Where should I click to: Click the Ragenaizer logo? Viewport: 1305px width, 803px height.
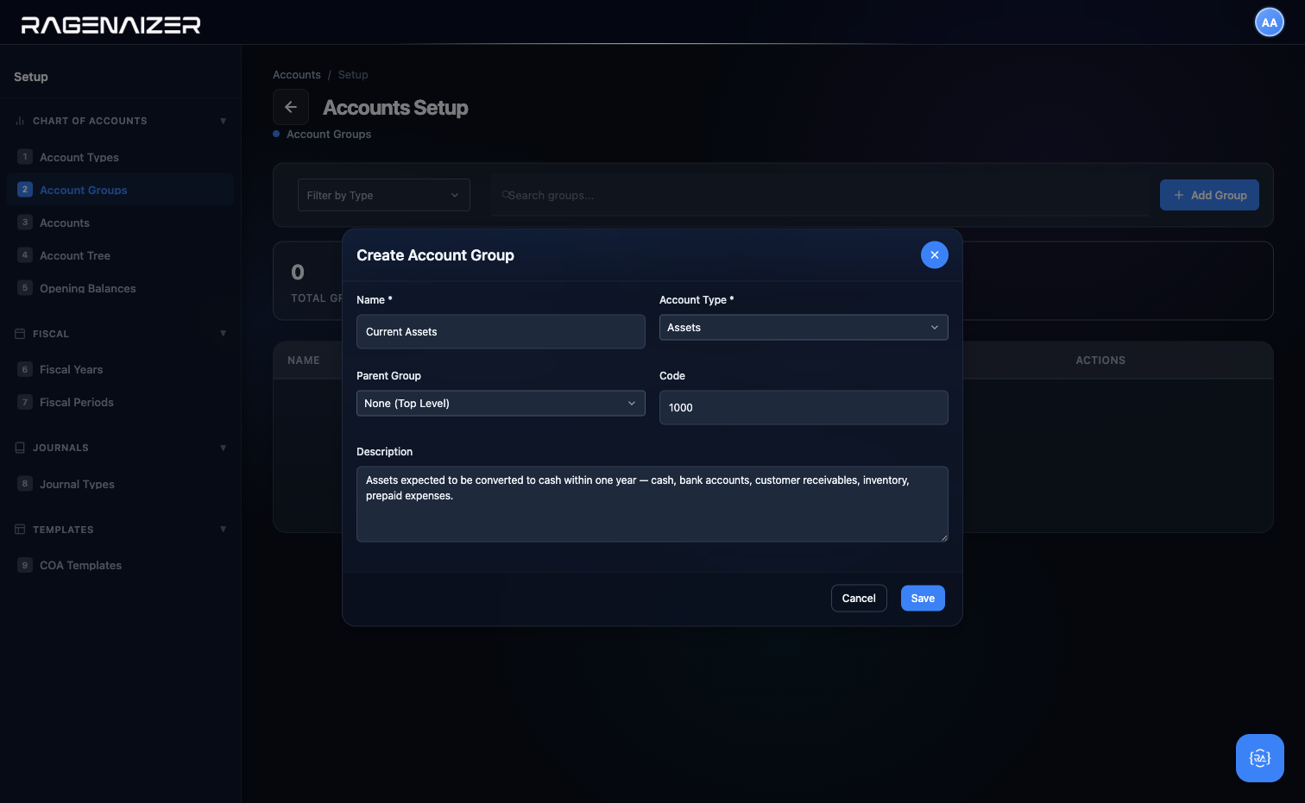[x=110, y=25]
